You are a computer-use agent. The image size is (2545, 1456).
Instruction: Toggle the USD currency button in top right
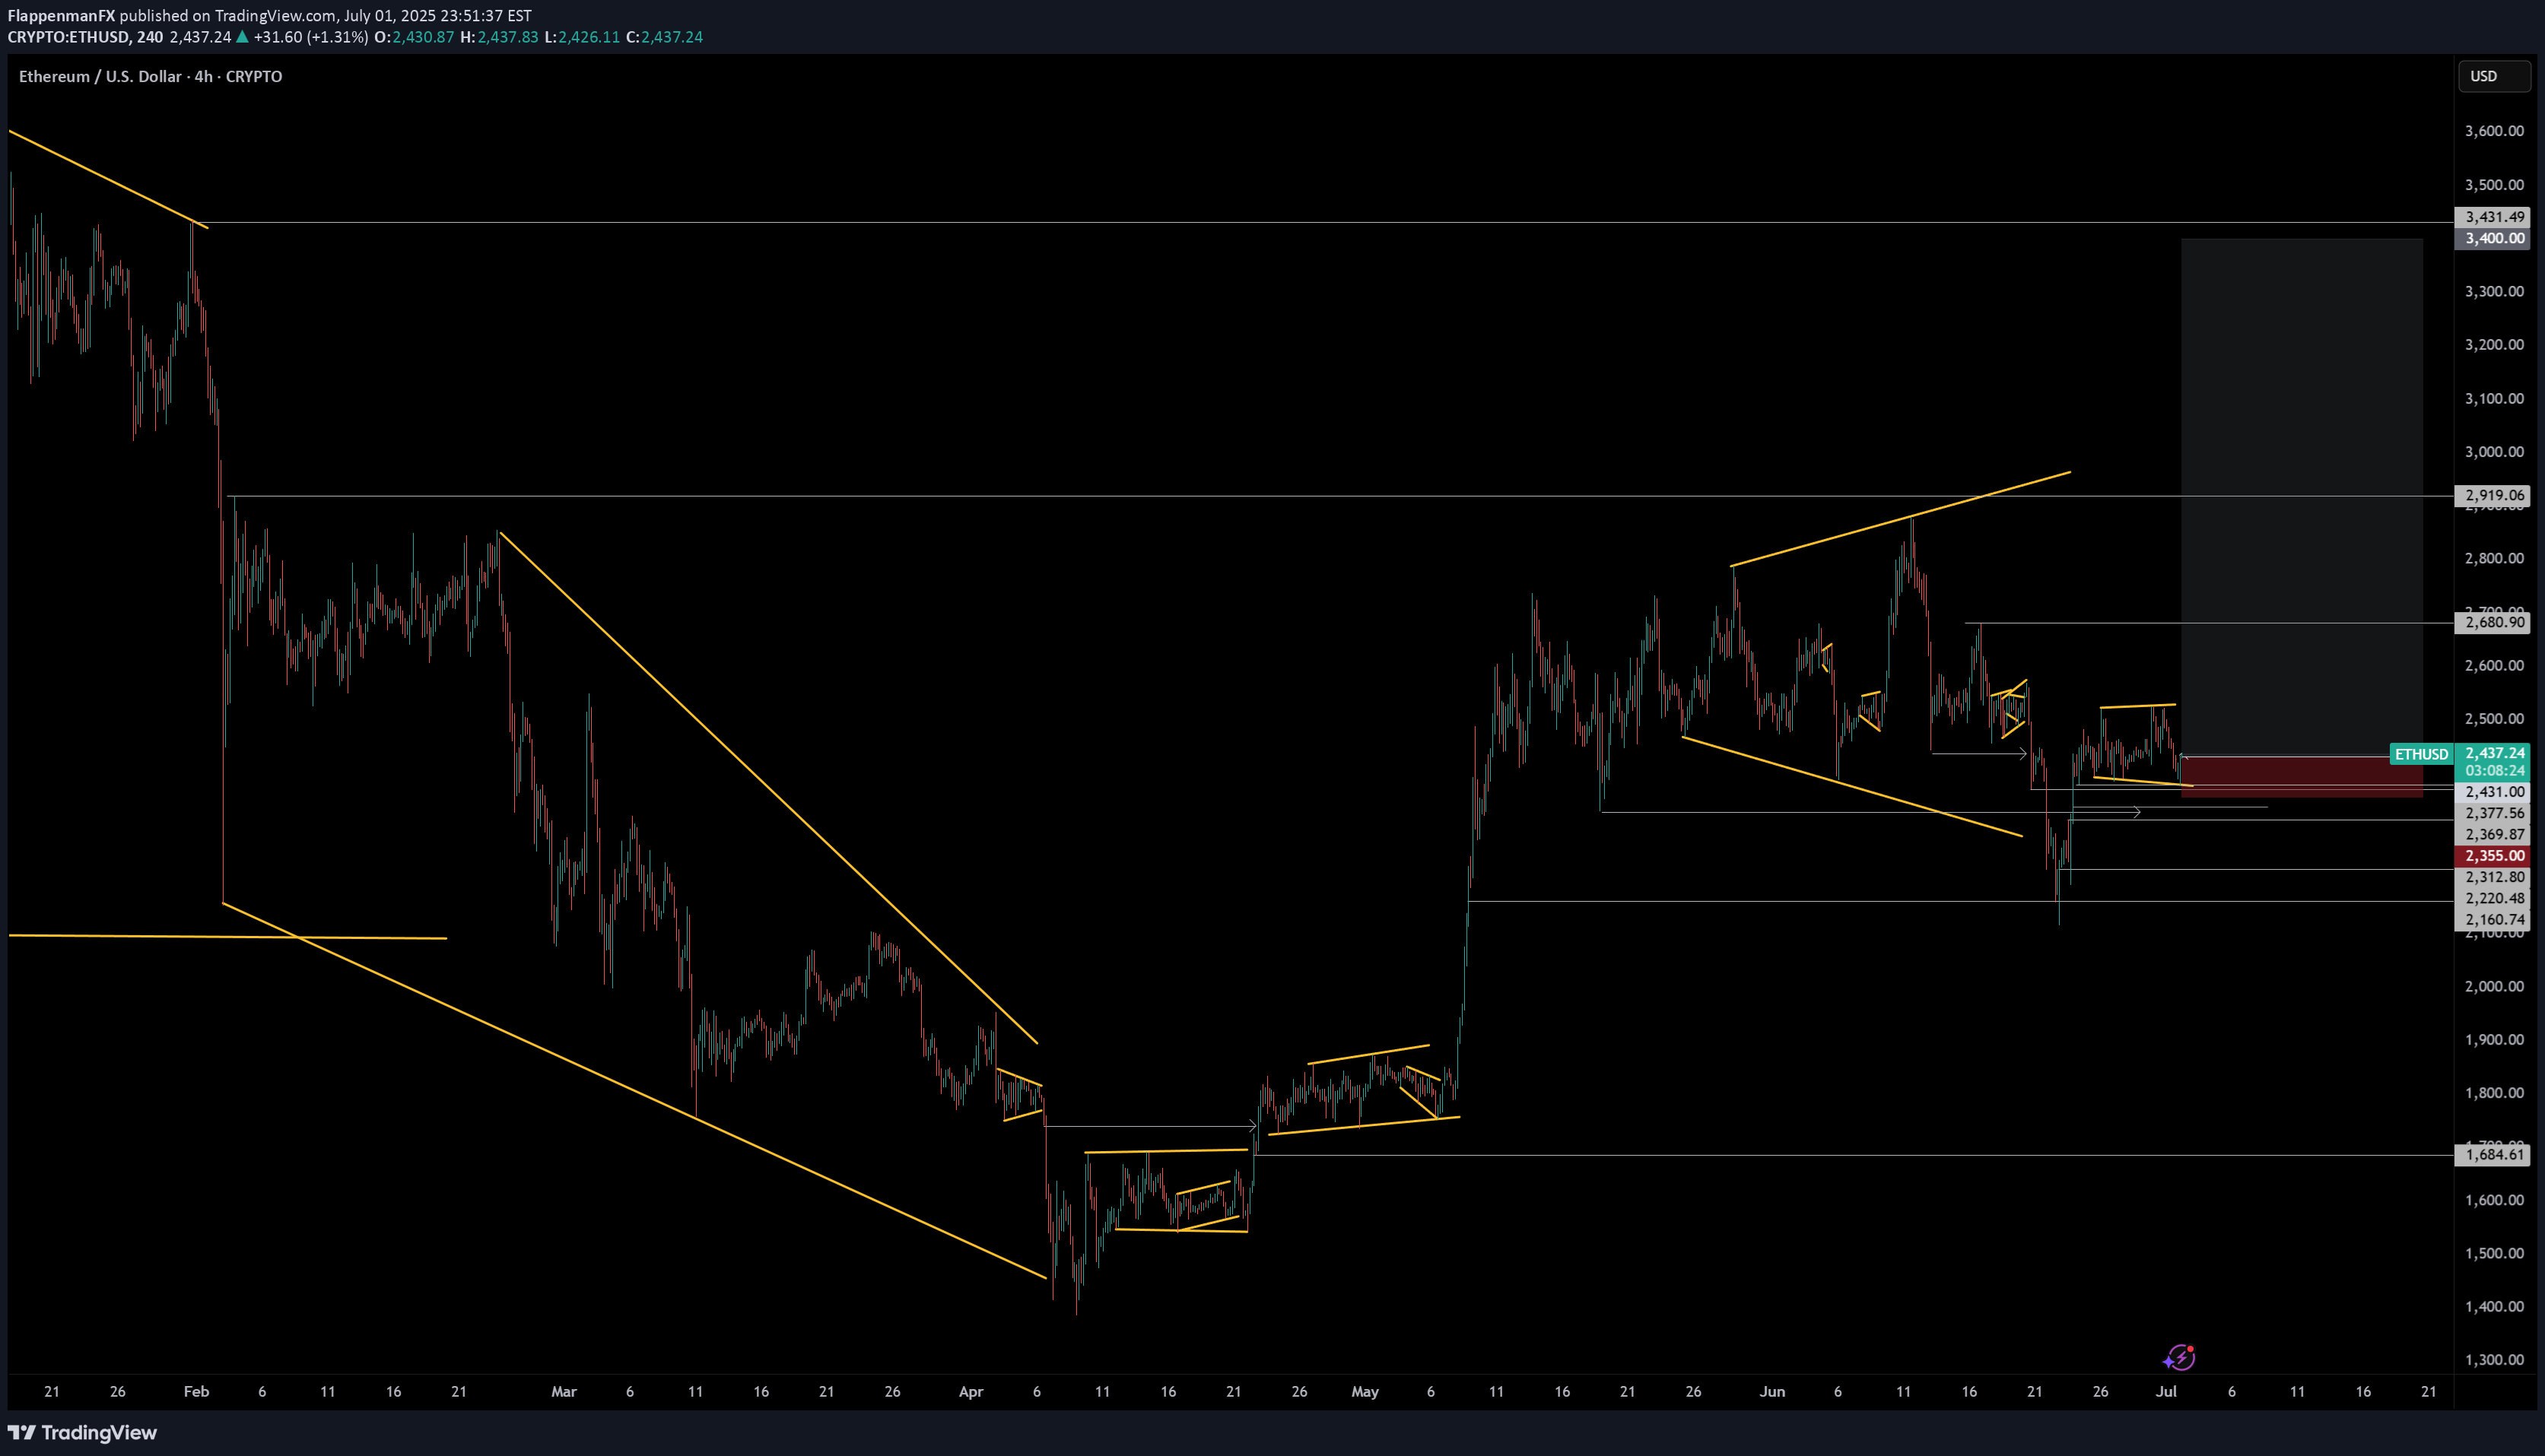pos(2494,75)
